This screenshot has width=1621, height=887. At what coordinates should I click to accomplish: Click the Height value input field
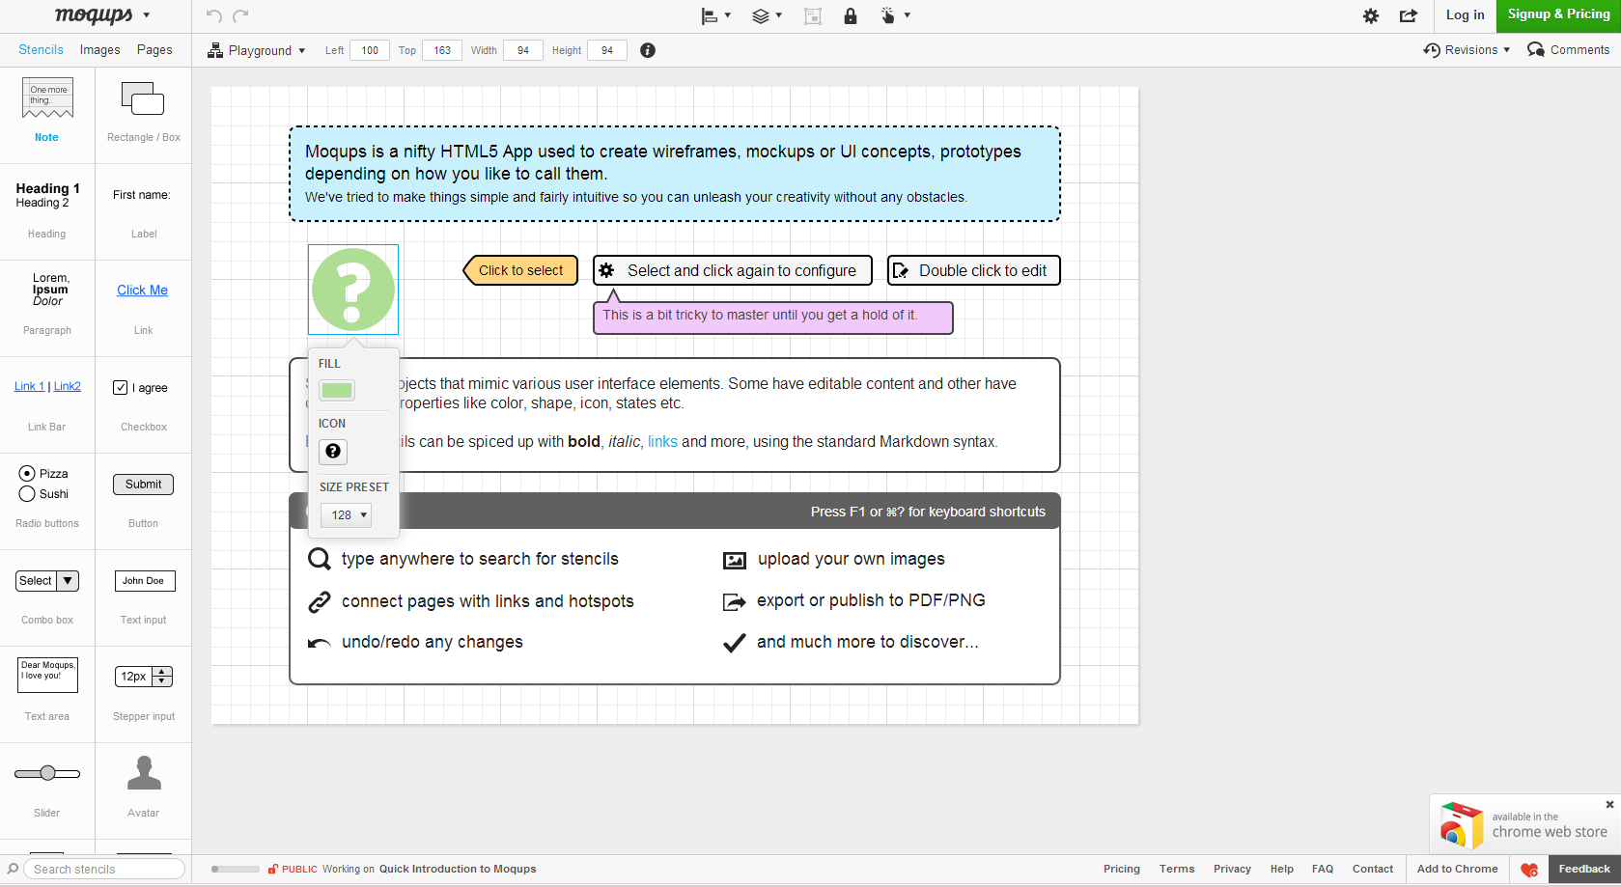click(607, 50)
